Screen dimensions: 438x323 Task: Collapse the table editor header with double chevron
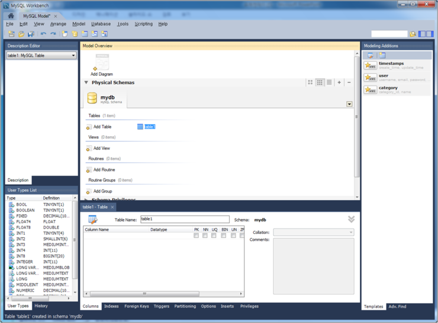(351, 219)
